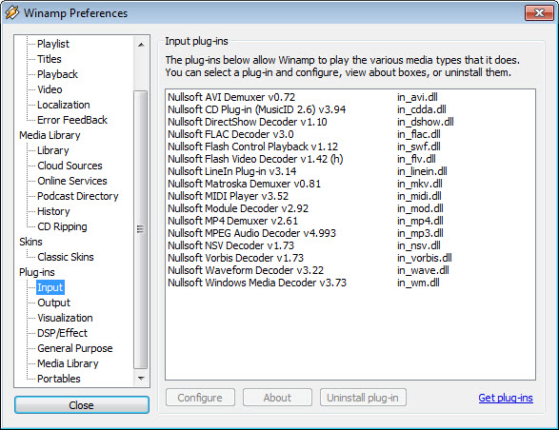Open the Playlist preferences page

(53, 44)
